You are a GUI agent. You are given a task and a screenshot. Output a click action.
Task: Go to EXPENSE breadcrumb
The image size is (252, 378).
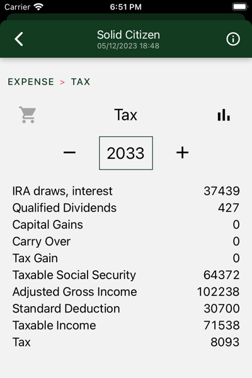click(31, 82)
